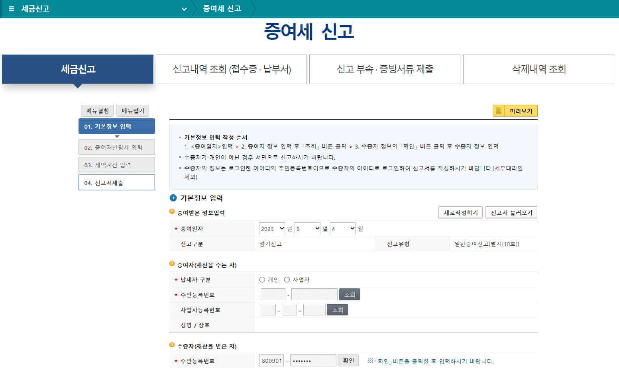Image resolution: width=619 pixels, height=368 pixels.
Task: Click the 메뉴접기 button
Action: 133,111
